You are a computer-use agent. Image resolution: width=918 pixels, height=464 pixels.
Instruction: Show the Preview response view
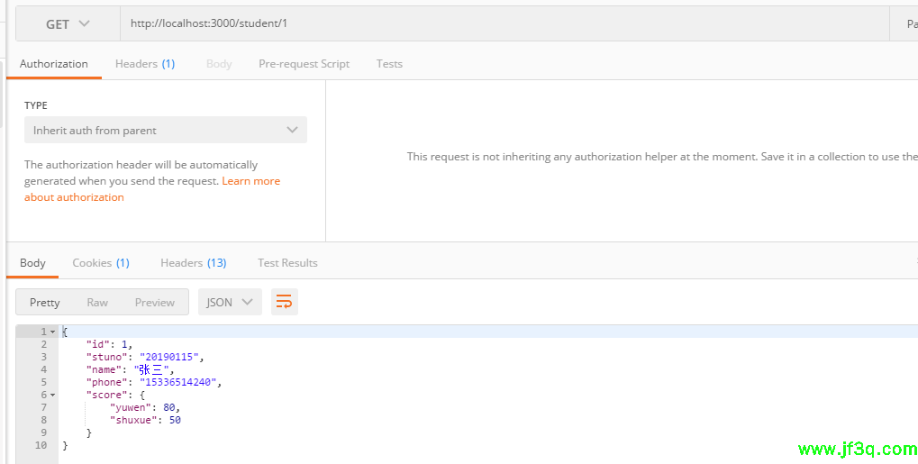(x=155, y=303)
